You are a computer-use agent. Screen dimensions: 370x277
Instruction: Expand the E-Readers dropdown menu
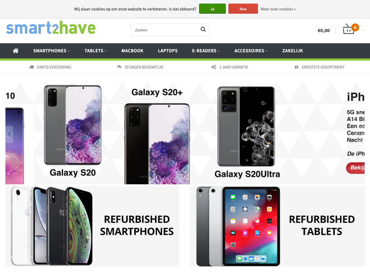point(206,50)
